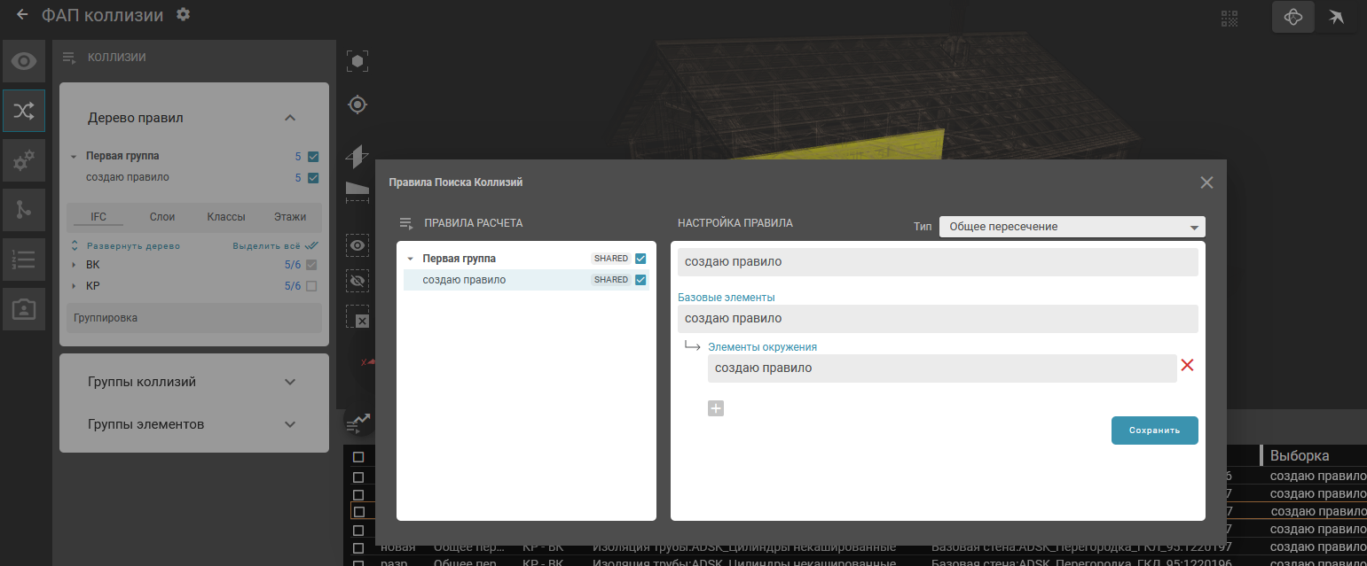
Task: Click the target focus icon in viewport toolbar
Action: [357, 105]
